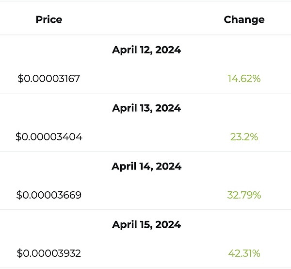Click the divider line below the 14.62% row
The width and height of the screenshot is (291, 269).
coord(145,93)
